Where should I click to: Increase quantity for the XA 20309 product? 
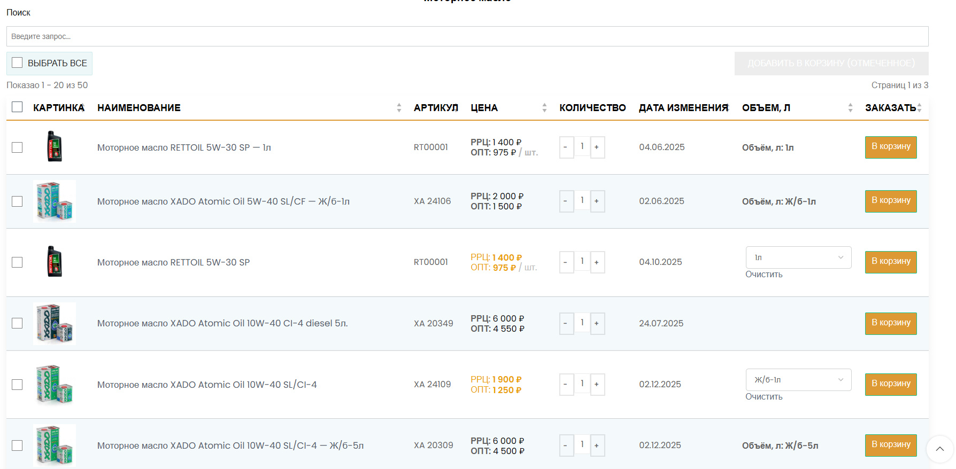pos(597,445)
